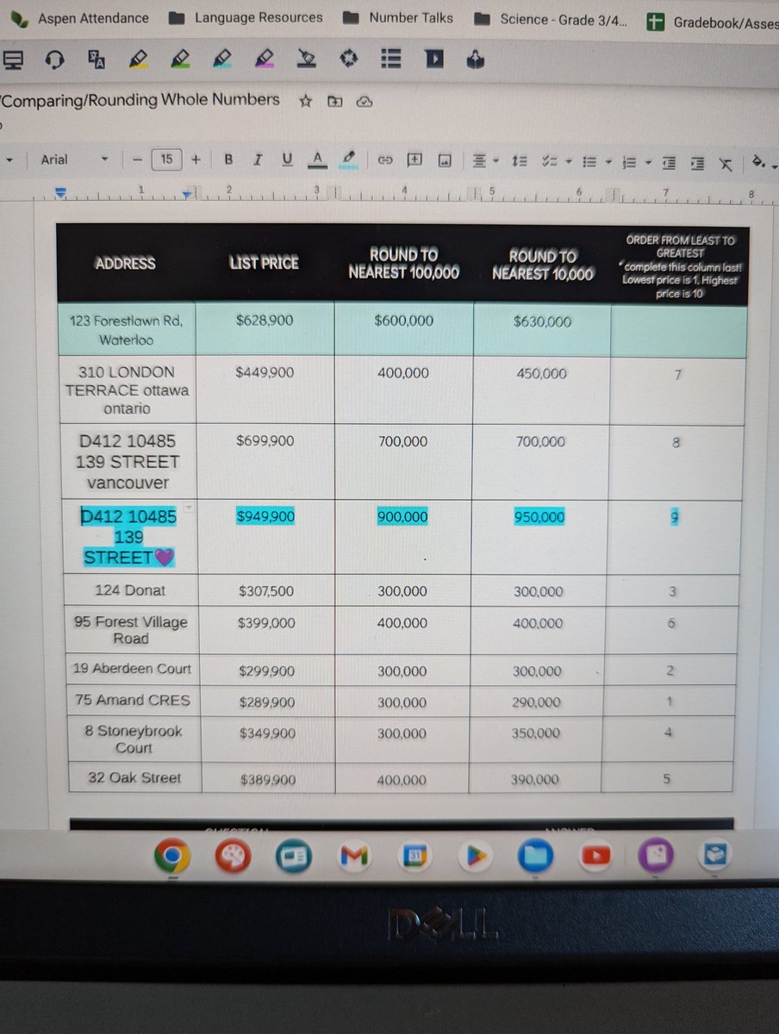
Task: Click the increase indent icon
Action: [699, 162]
